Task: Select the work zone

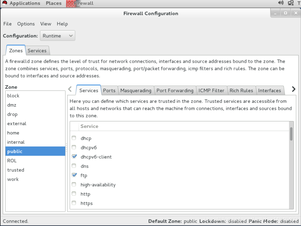Action: 35,179
